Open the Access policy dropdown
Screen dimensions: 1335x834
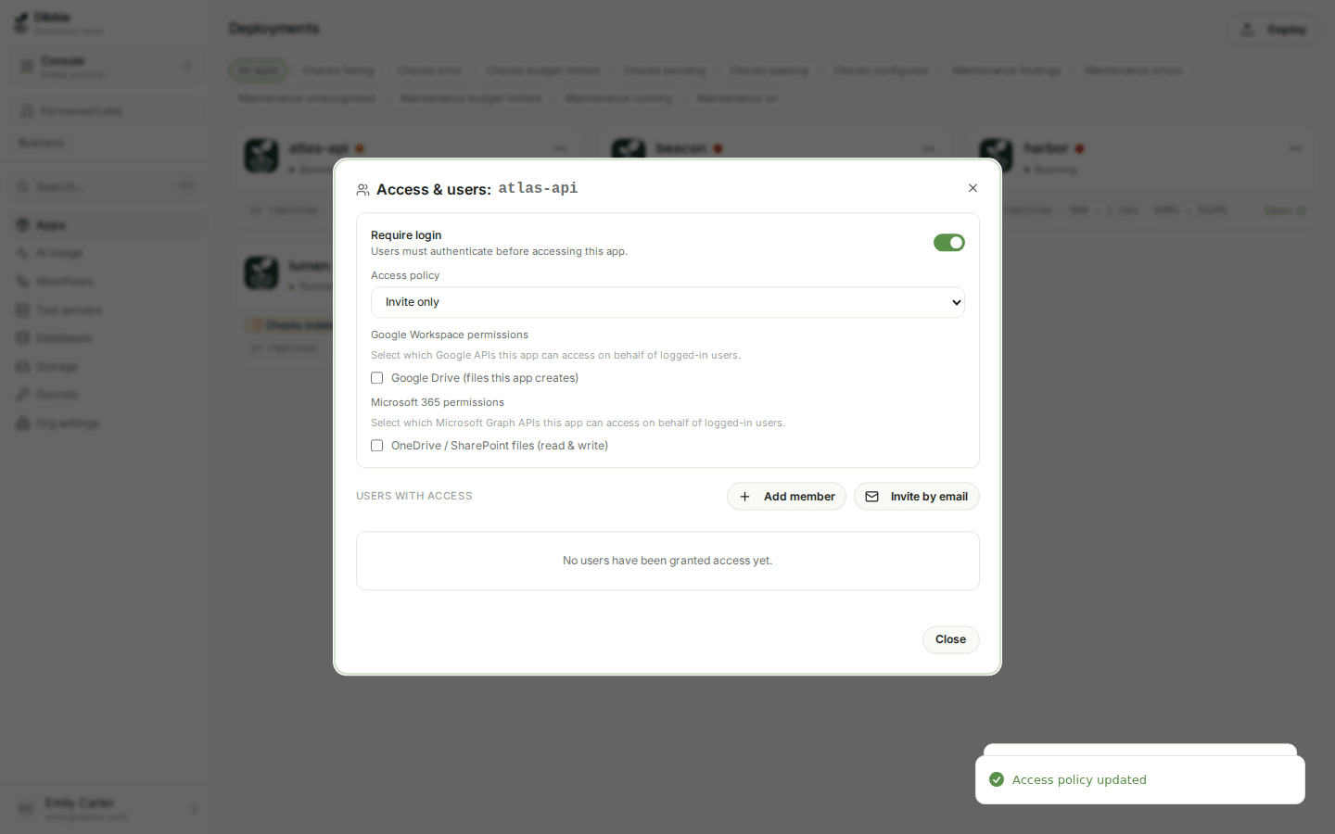(667, 302)
